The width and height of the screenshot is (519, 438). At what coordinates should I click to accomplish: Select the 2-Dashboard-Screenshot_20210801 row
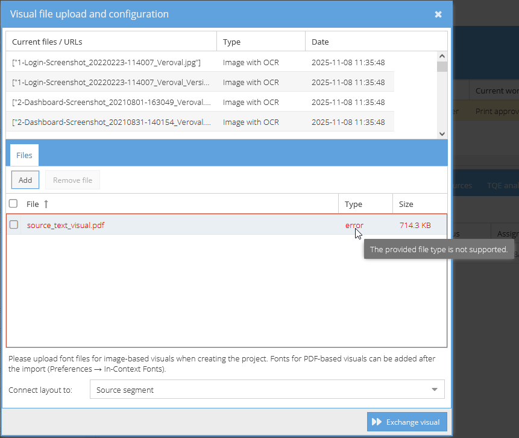[x=112, y=102]
